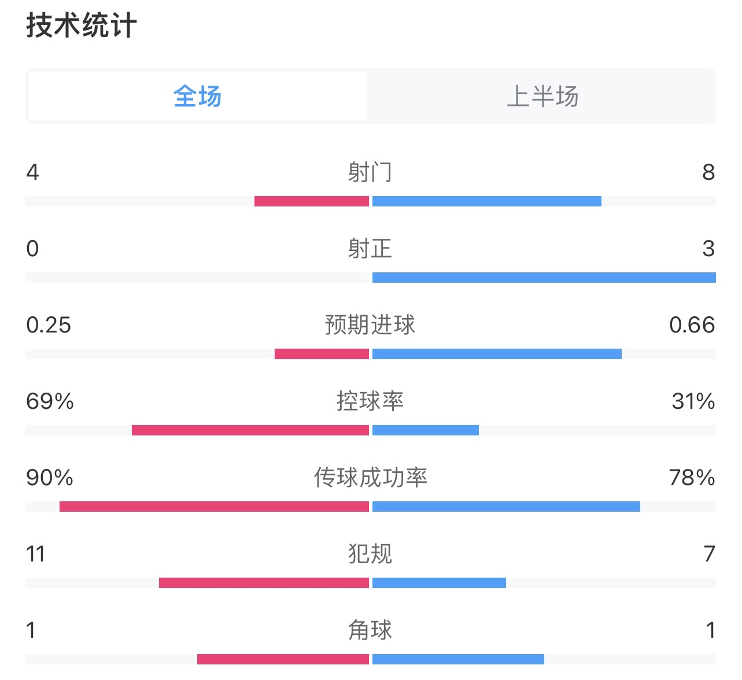Switch to the 上半场 tab
Screen dimensions: 742x680
pos(542,96)
